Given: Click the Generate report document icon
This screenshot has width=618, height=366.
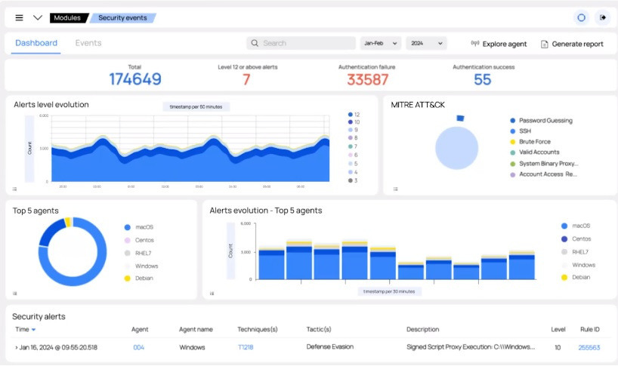Looking at the screenshot, I should coord(544,44).
